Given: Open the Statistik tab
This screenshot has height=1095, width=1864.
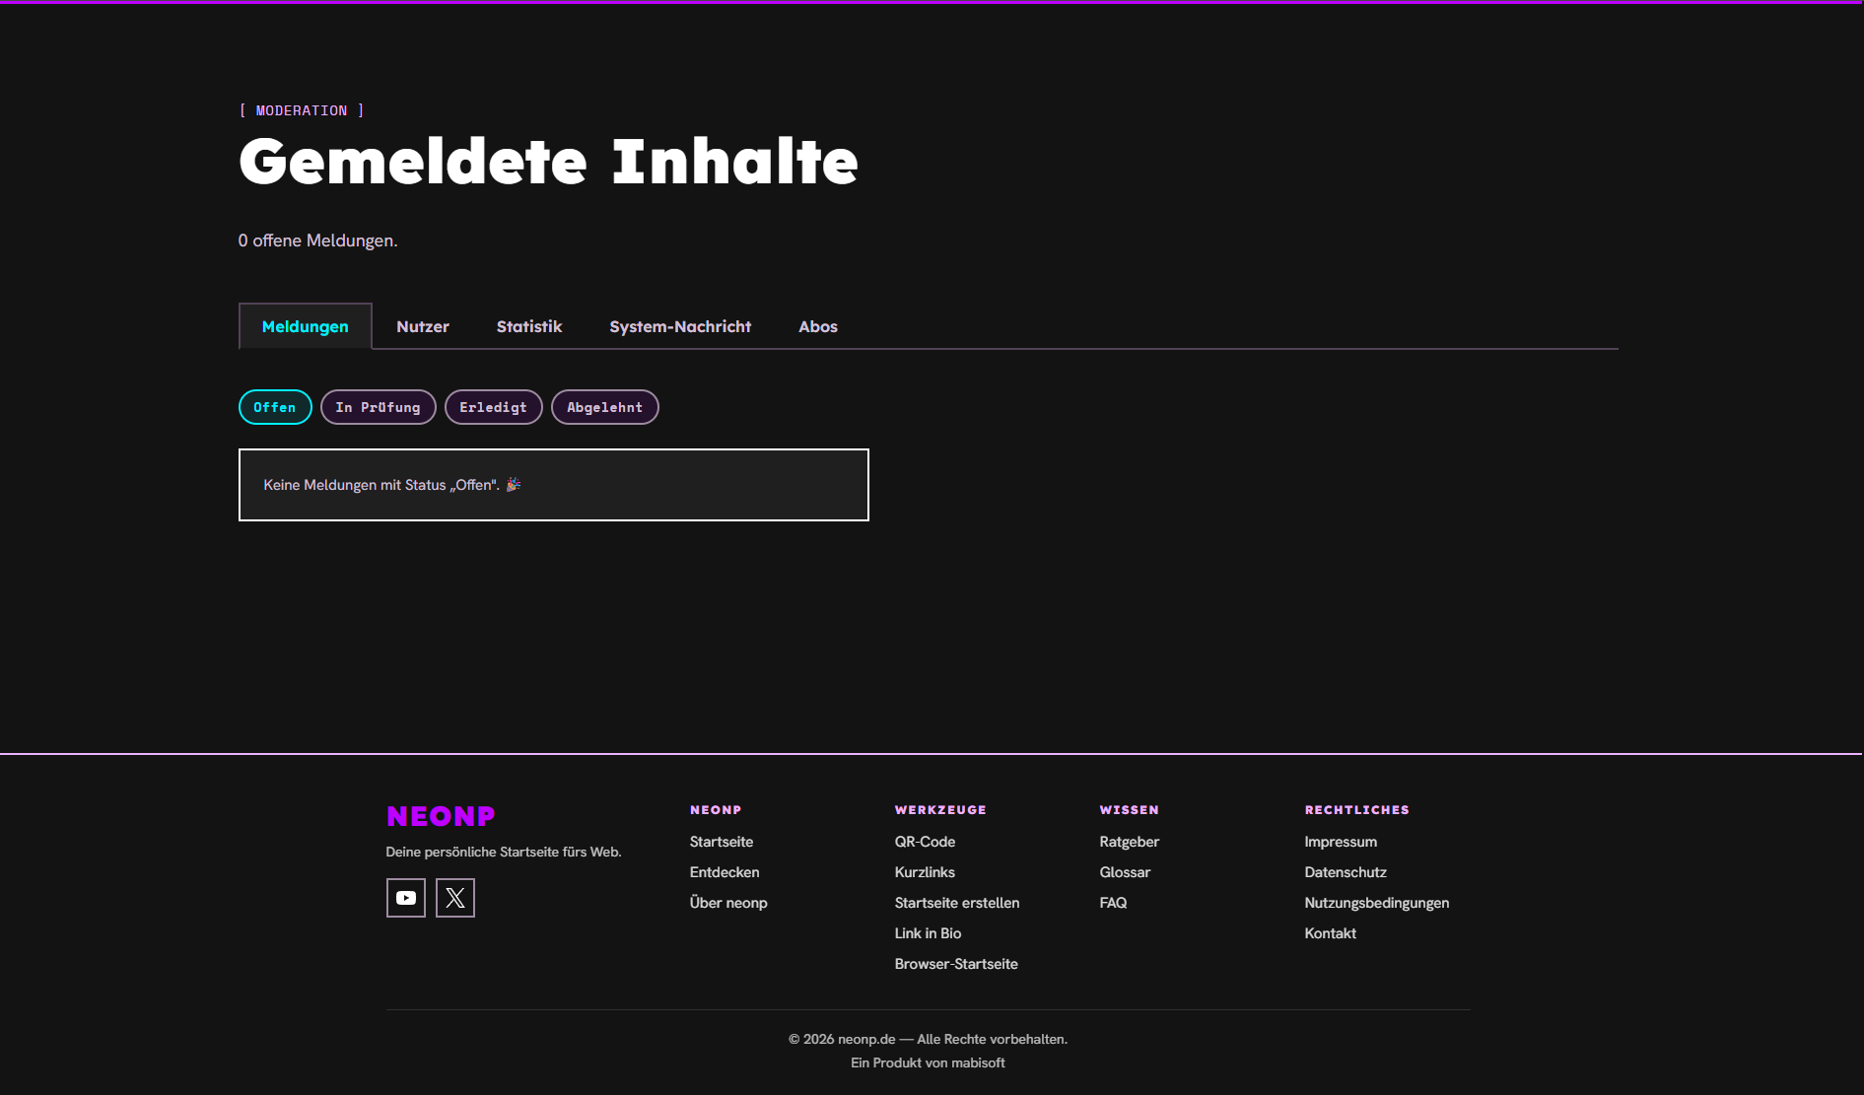Looking at the screenshot, I should coord(529,326).
